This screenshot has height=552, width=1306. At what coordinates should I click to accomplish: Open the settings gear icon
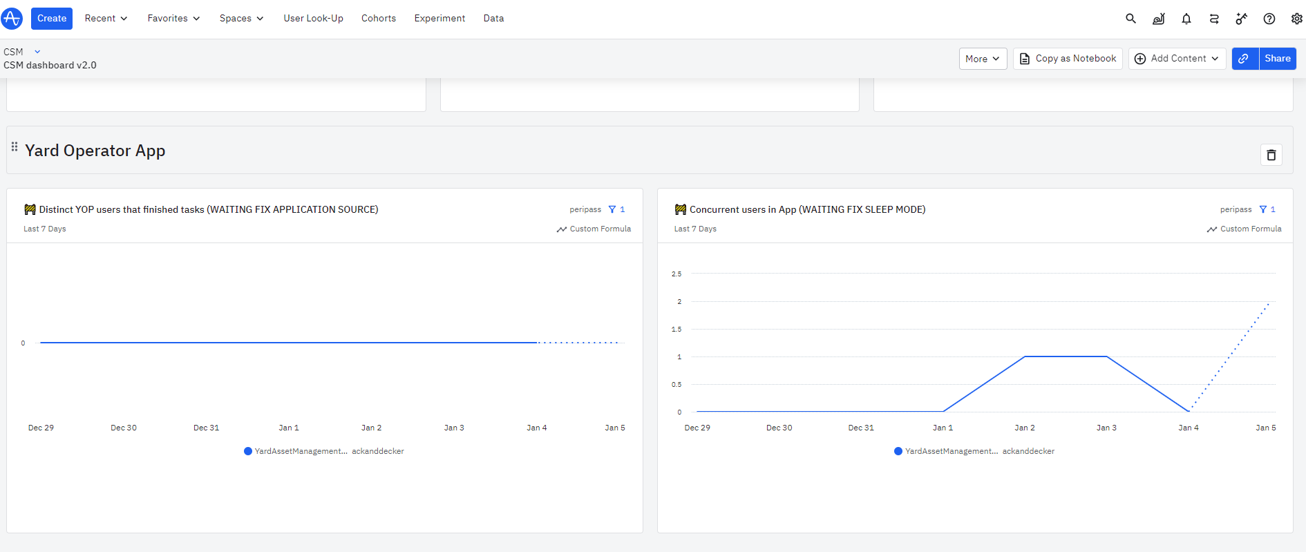1297,19
